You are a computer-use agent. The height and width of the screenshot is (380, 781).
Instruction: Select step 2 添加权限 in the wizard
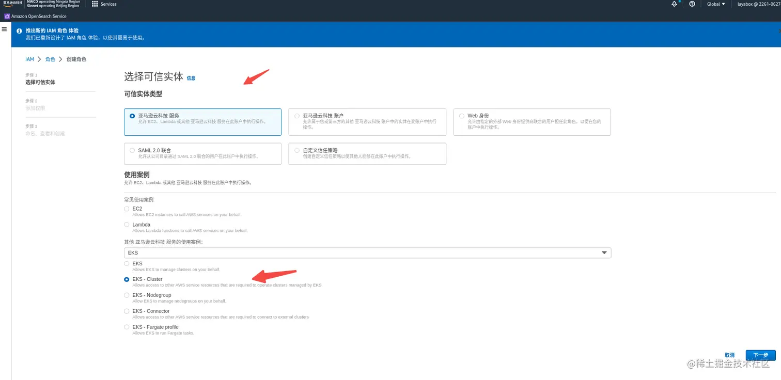[35, 108]
